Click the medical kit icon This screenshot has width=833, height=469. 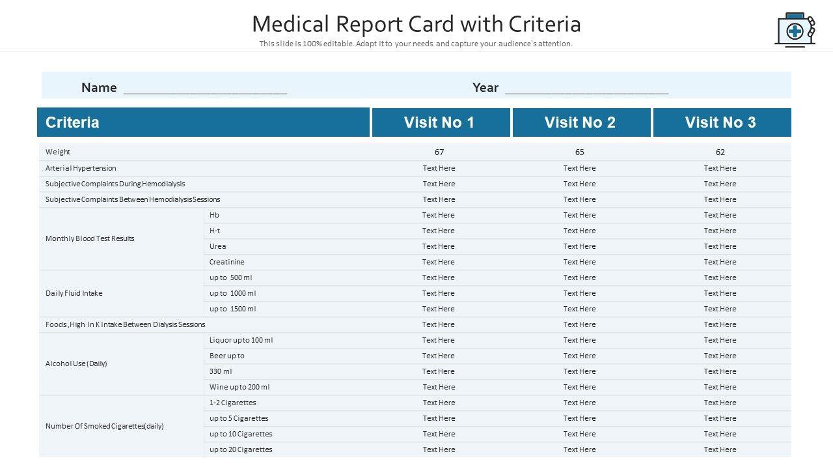click(x=795, y=30)
